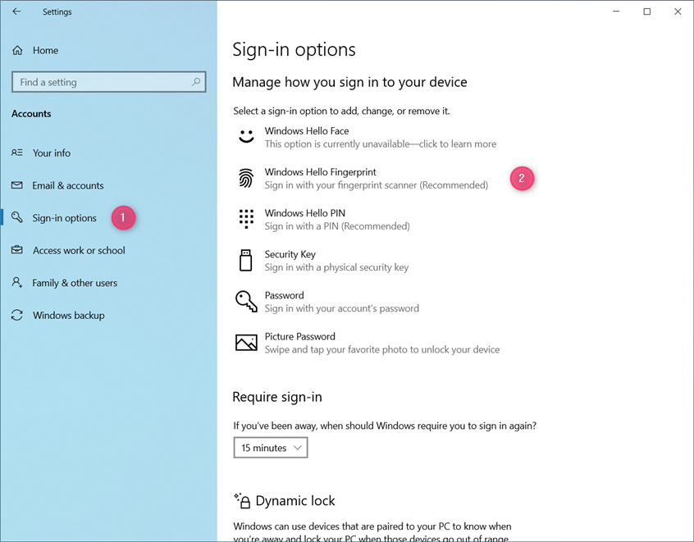
Task: Click the Find a setting search box
Action: (109, 82)
